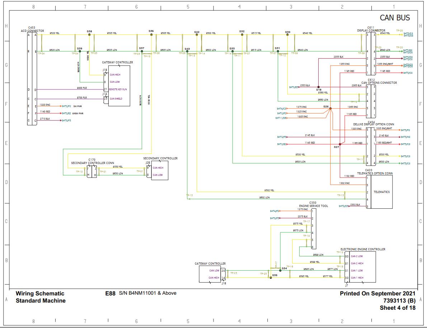Select the "1140 RED" wire label
Image resolution: width=427 pixels, height=328 pixels.
(x=45, y=112)
